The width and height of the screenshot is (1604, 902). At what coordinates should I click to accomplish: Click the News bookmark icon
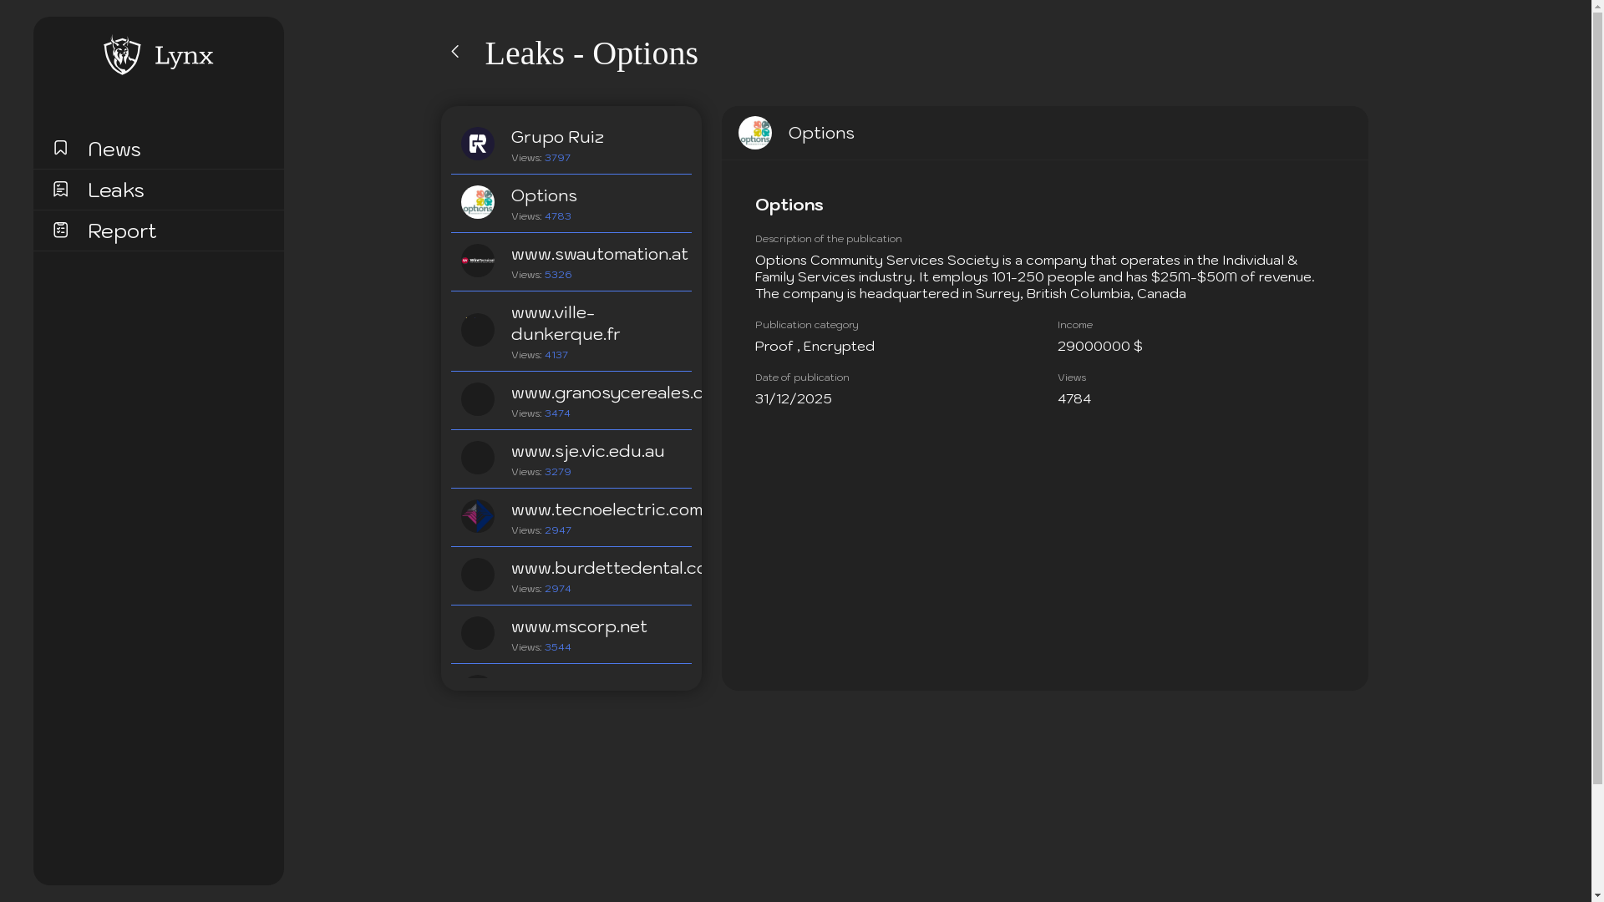pos(60,148)
